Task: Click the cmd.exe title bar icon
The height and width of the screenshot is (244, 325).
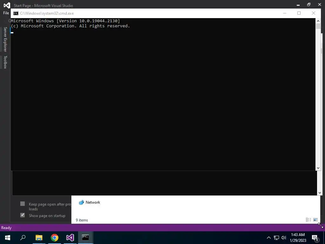Action: coord(16,13)
